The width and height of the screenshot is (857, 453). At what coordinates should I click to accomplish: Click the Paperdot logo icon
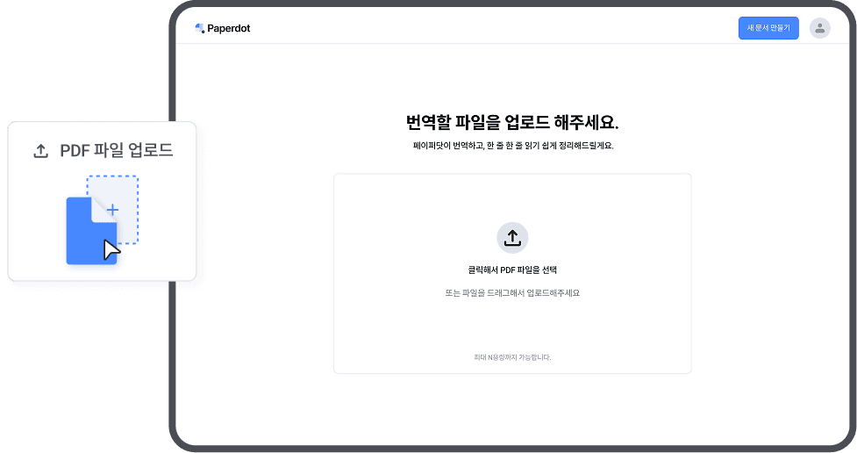pyautogui.click(x=199, y=28)
